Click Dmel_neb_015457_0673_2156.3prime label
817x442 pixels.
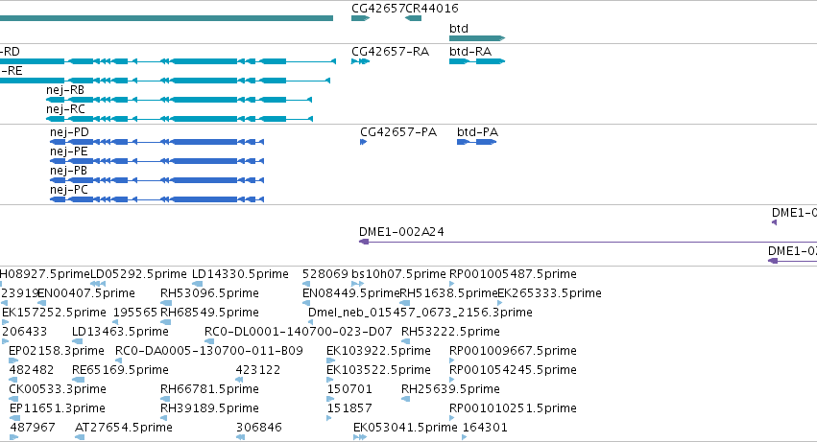(421, 313)
